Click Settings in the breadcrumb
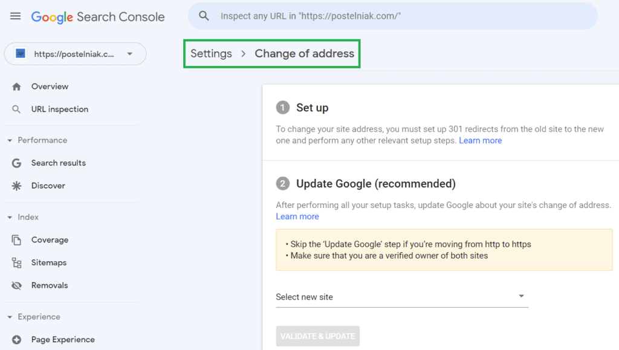This screenshot has width=619, height=350. point(211,54)
